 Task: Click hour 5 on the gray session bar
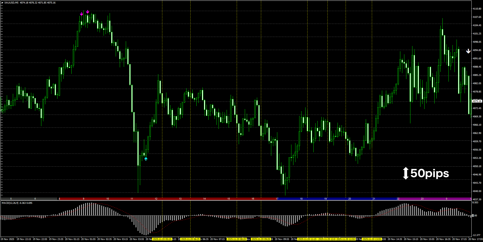tap(11, 199)
